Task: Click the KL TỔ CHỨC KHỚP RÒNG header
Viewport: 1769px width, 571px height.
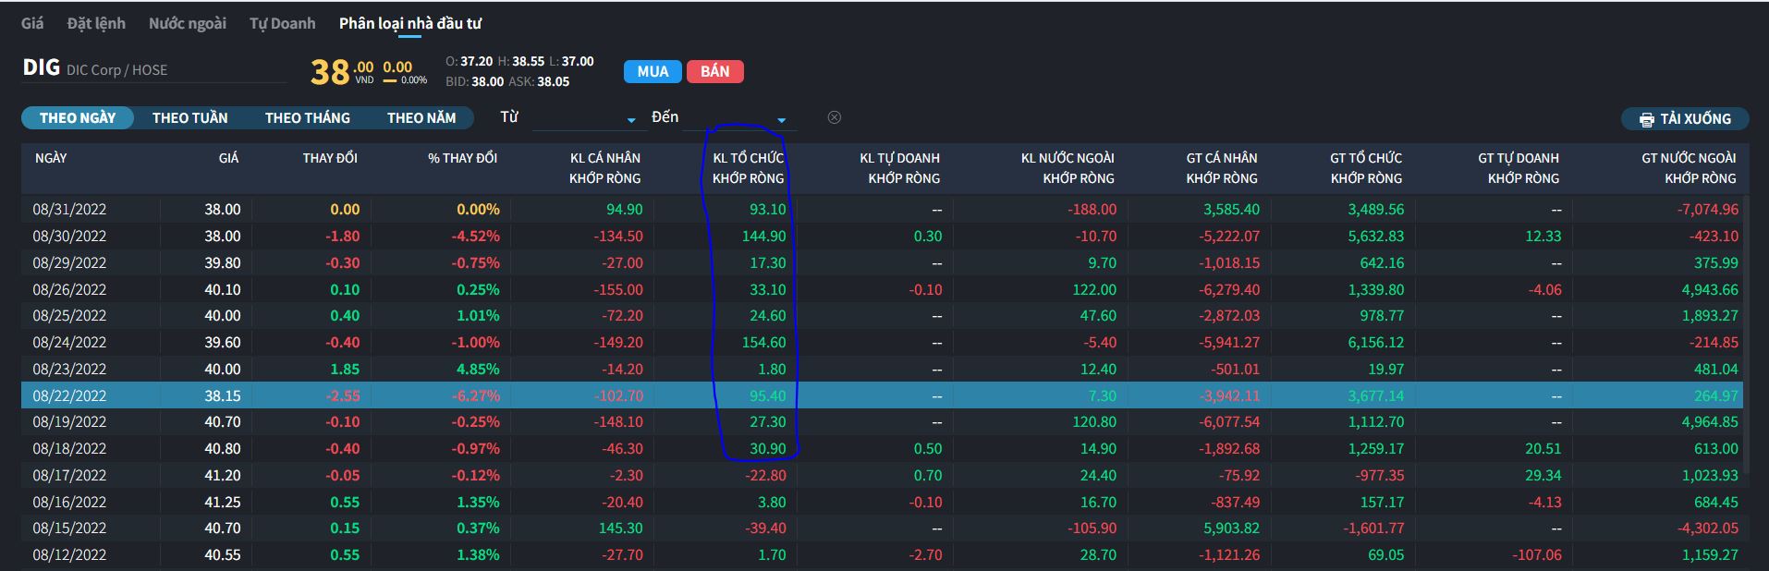Action: coord(748,168)
